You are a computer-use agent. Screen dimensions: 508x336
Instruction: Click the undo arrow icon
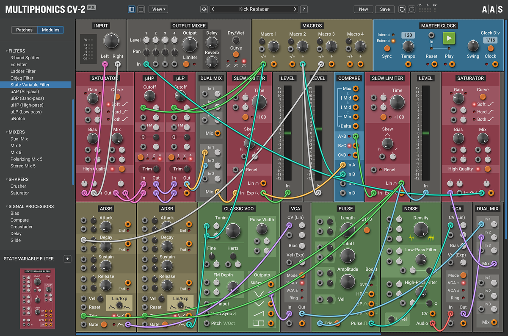tap(402, 9)
